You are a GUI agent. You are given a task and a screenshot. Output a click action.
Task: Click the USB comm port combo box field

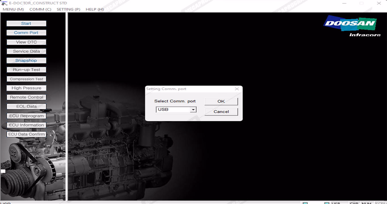pyautogui.click(x=173, y=109)
